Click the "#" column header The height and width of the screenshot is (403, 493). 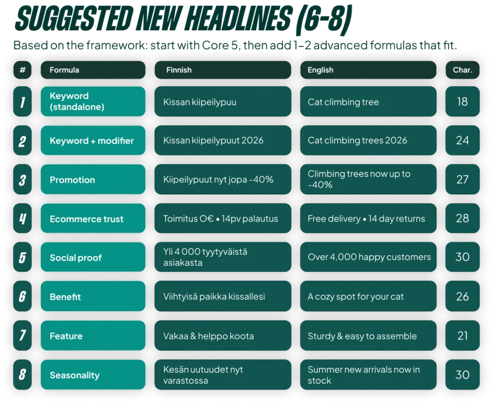point(22,70)
